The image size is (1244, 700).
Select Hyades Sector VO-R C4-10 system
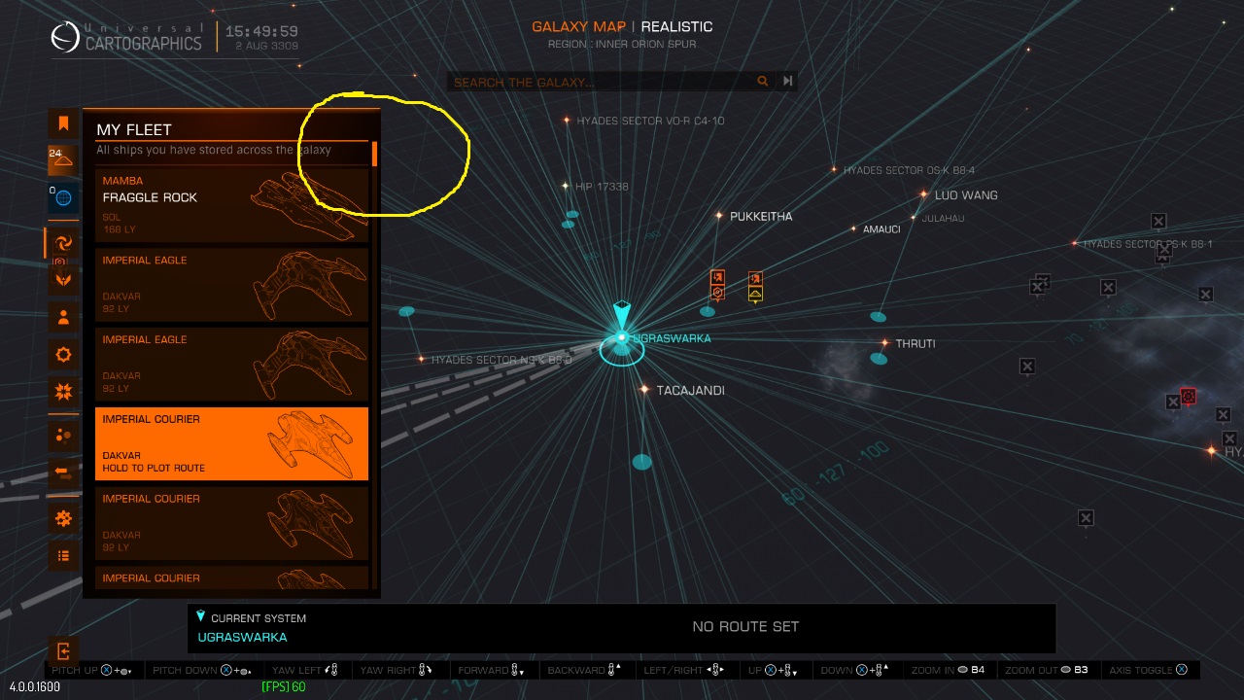(x=643, y=121)
